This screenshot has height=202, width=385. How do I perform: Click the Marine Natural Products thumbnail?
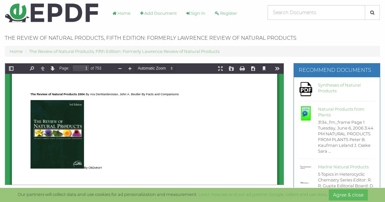point(306,175)
